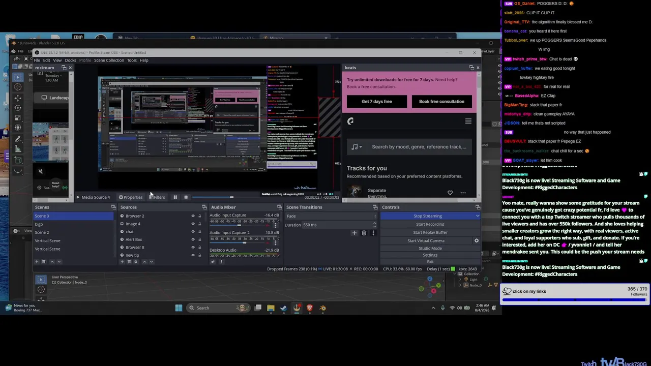Open File Explorer from taskbar
This screenshot has width=651, height=366.
(271, 308)
